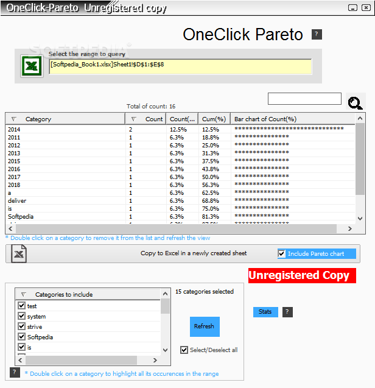The width and height of the screenshot is (375, 388).
Task: Click the magnifying glass search icon
Action: [x=356, y=102]
